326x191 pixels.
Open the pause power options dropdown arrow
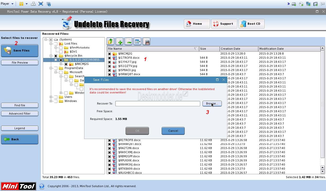(x=26, y=4)
